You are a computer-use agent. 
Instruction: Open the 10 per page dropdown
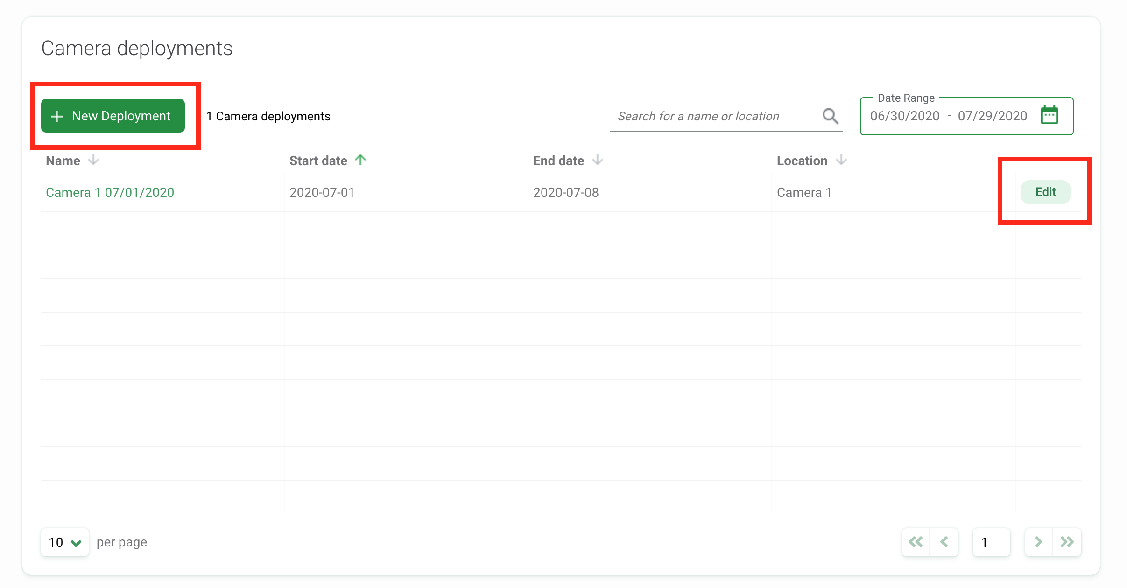tap(65, 542)
